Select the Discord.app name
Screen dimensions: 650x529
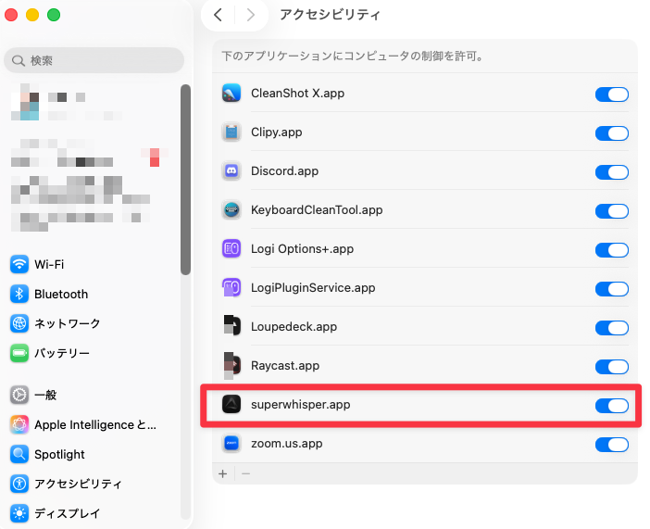pos(285,171)
